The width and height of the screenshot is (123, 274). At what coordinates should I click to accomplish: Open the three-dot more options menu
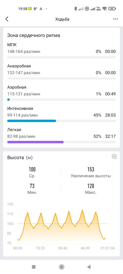point(115,19)
